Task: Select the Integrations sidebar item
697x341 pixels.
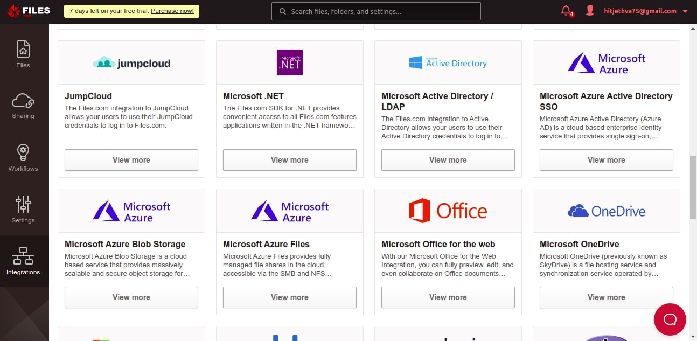Action: (23, 261)
